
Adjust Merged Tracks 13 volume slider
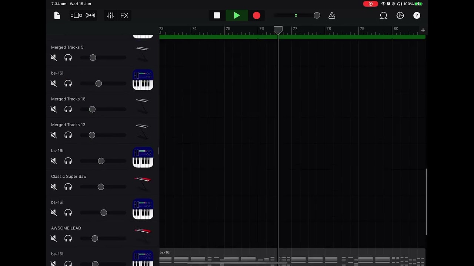(92, 135)
